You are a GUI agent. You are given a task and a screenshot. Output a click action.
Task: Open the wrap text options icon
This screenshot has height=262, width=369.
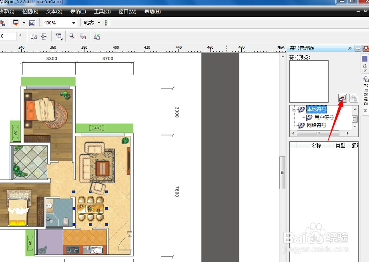pyautogui.click(x=58, y=36)
